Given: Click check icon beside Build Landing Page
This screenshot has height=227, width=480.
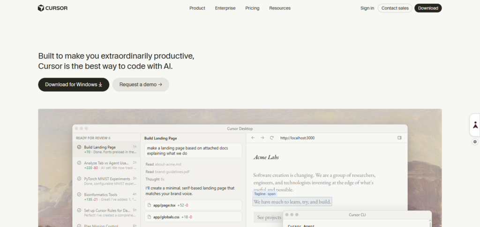Looking at the screenshot, I should coord(79,147).
